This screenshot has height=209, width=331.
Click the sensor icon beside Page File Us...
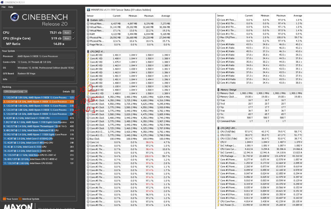click(x=88, y=45)
